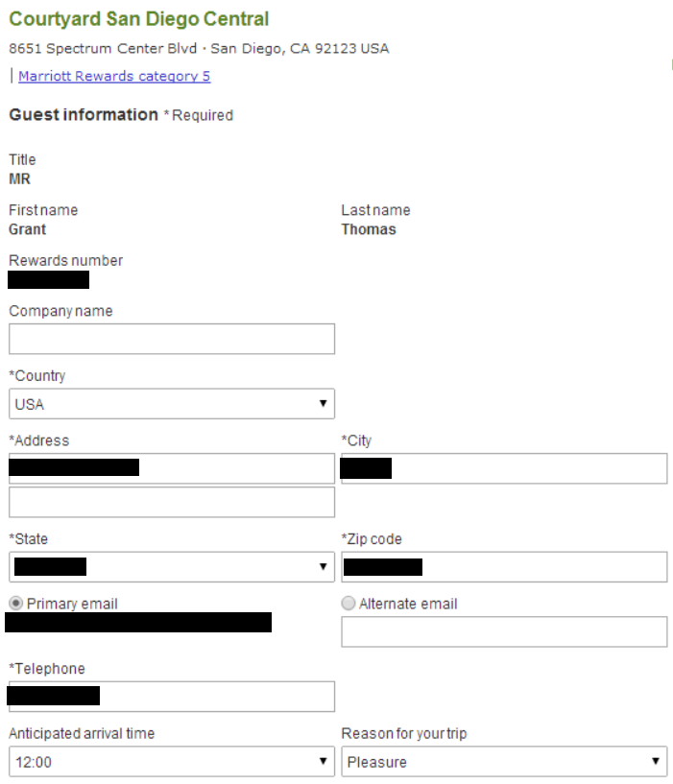Click inside the Zip code field
This screenshot has height=784, width=673.
(x=504, y=567)
